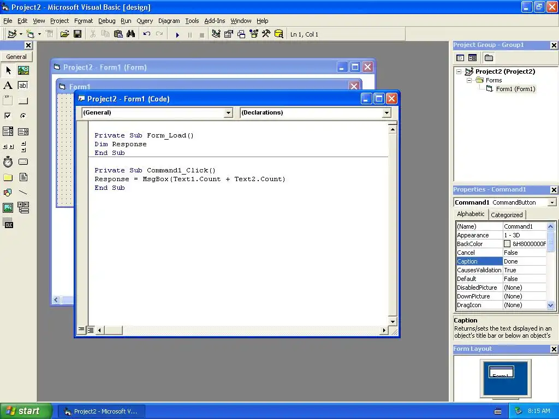Select the Line tool in toolbox
This screenshot has width=559, height=419.
(23, 193)
